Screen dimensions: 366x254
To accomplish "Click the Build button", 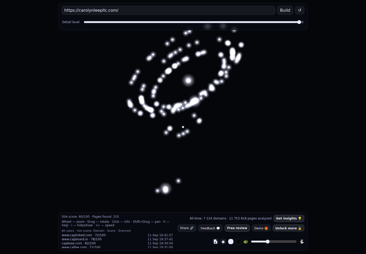I will pos(285,10).
